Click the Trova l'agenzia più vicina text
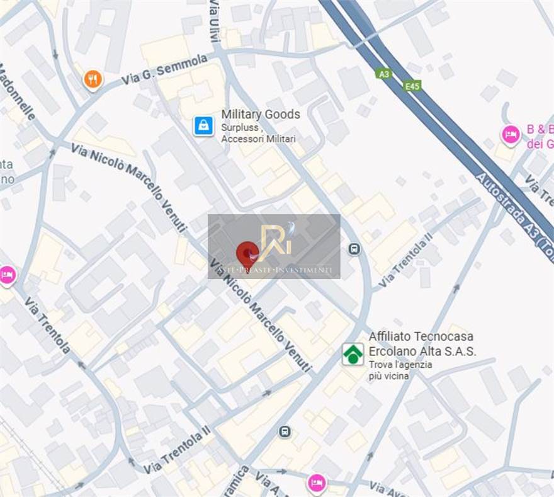554x497 pixels. click(x=400, y=370)
